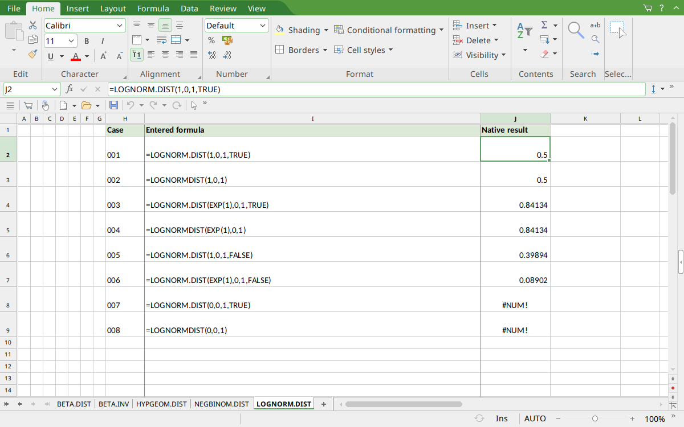Click the merge cells icon
The height and width of the screenshot is (427, 684).
(176, 40)
